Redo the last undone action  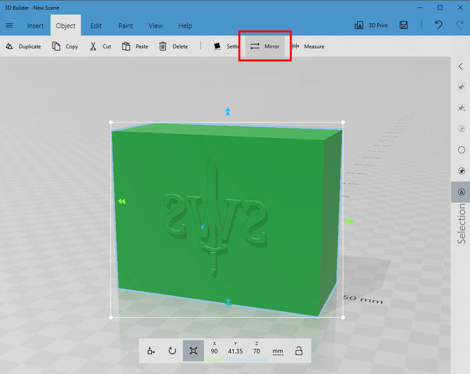coord(460,25)
